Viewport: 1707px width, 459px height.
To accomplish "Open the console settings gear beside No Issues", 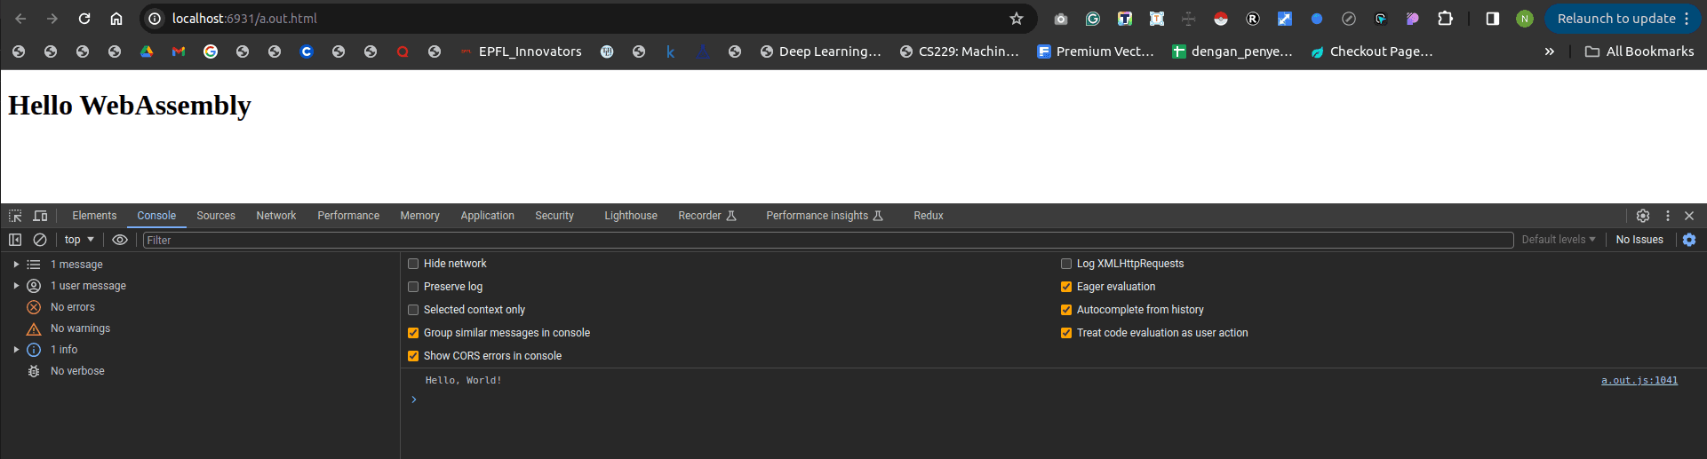I will [x=1689, y=240].
